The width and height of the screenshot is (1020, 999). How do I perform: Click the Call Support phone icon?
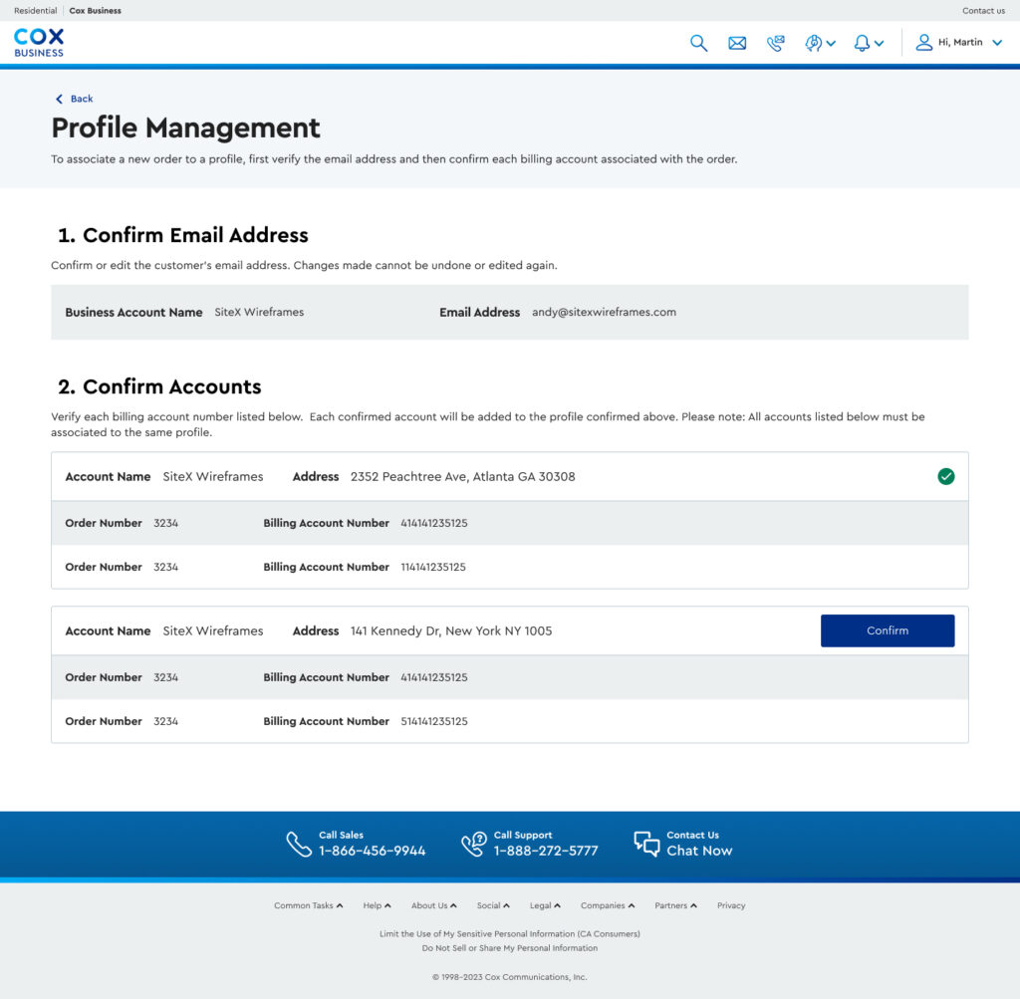[473, 844]
